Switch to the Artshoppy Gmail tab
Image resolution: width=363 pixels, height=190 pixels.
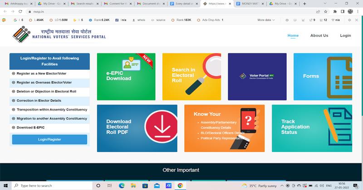coord(19,4)
